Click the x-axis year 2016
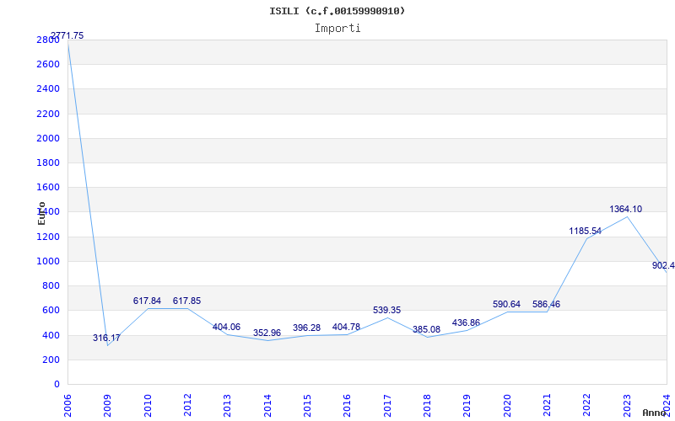Viewport: 675px width, 421px height. click(348, 405)
